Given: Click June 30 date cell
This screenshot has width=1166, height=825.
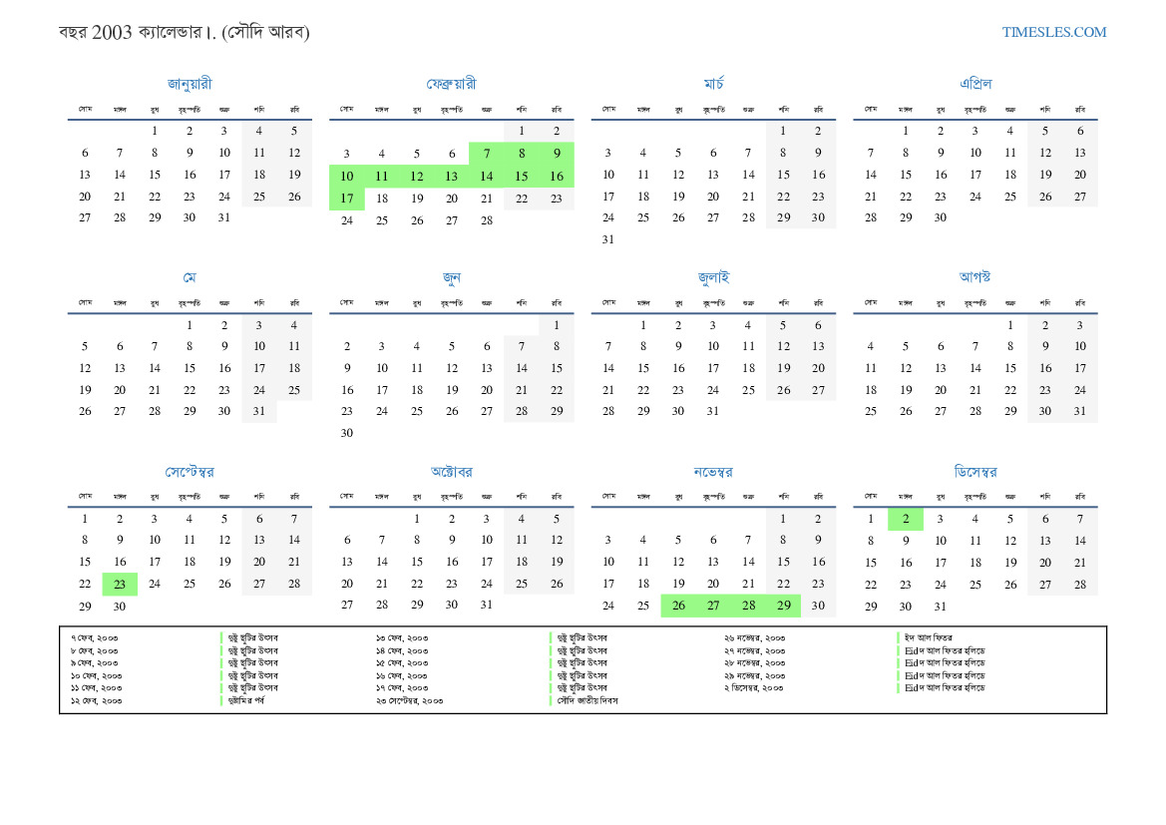Looking at the screenshot, I should click(346, 433).
